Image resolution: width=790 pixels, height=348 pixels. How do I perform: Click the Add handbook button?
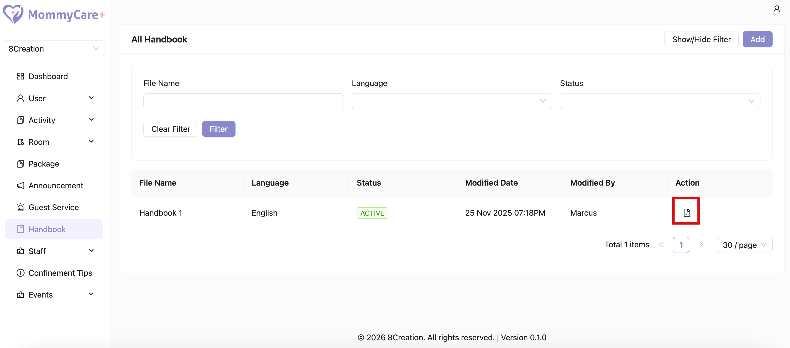[757, 39]
